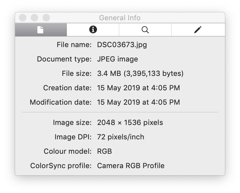
Task: Click the file name DSC03673.jpg
Action: (x=122, y=45)
